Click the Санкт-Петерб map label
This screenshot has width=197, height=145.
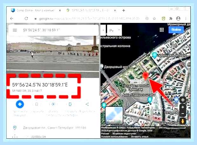(x=169, y=123)
